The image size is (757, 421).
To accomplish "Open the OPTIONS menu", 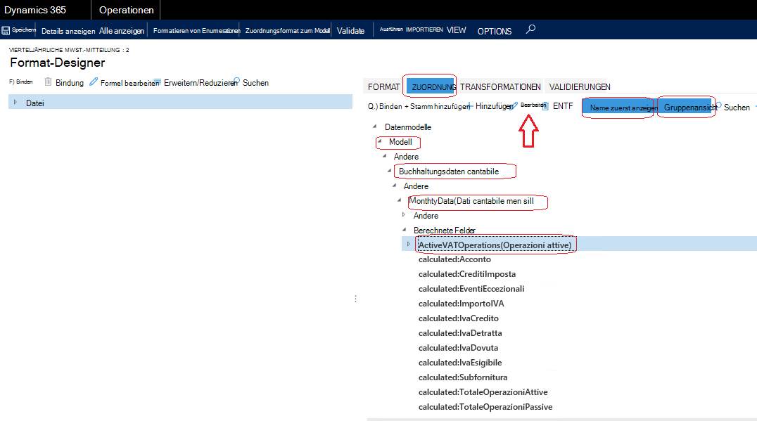I will click(x=495, y=31).
